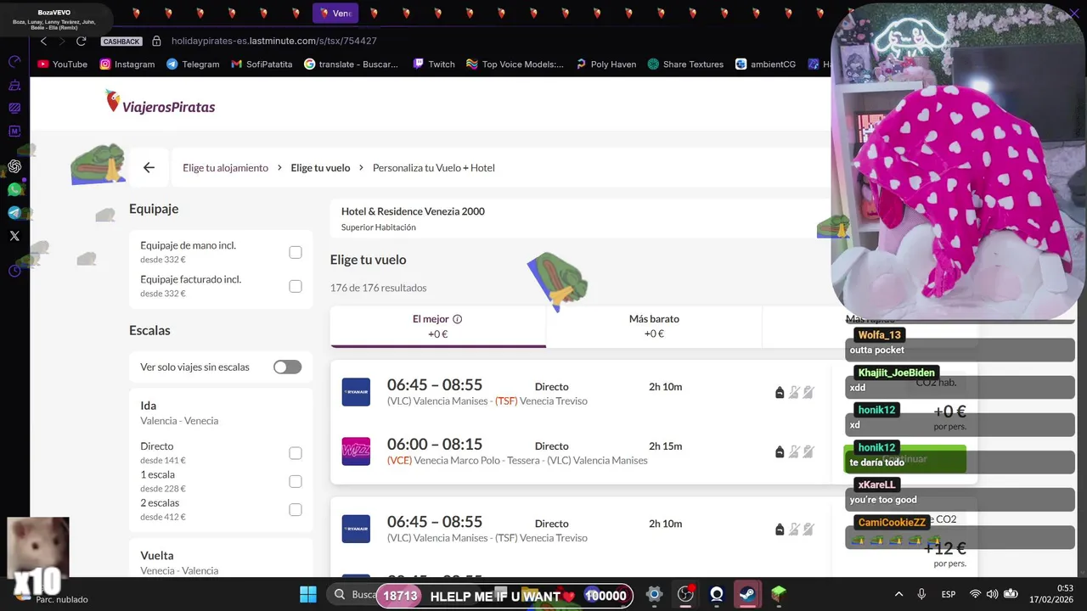
Task: Select Más barato sorting tab
Action: click(x=654, y=327)
